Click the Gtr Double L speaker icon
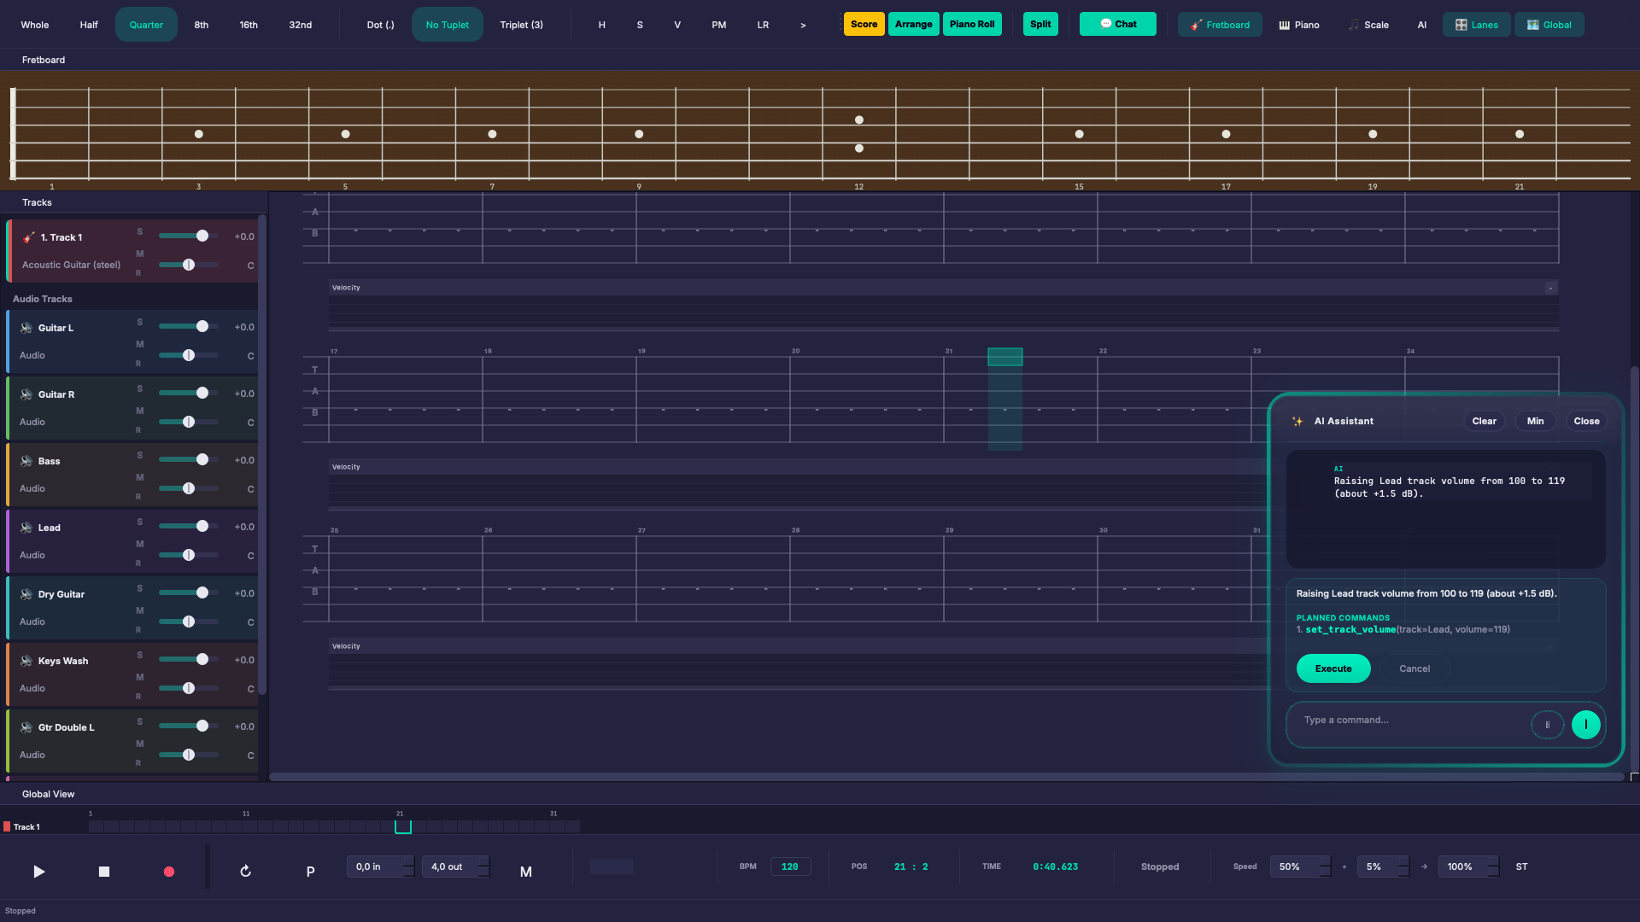 [26, 727]
